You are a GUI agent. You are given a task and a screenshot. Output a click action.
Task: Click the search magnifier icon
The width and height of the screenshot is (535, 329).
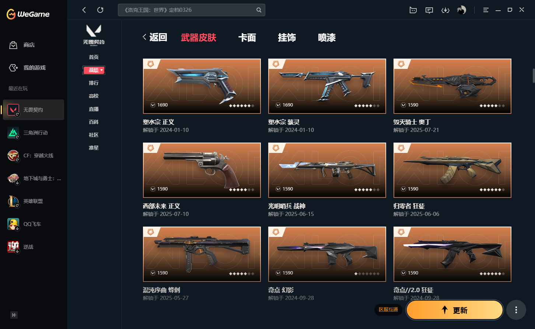[x=259, y=10]
